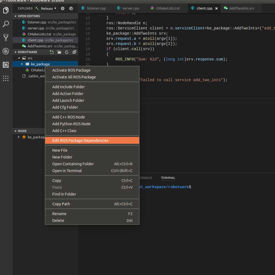Open client.cpp in Open Editors list
The height and width of the screenshot is (275, 275).
tap(45, 40)
